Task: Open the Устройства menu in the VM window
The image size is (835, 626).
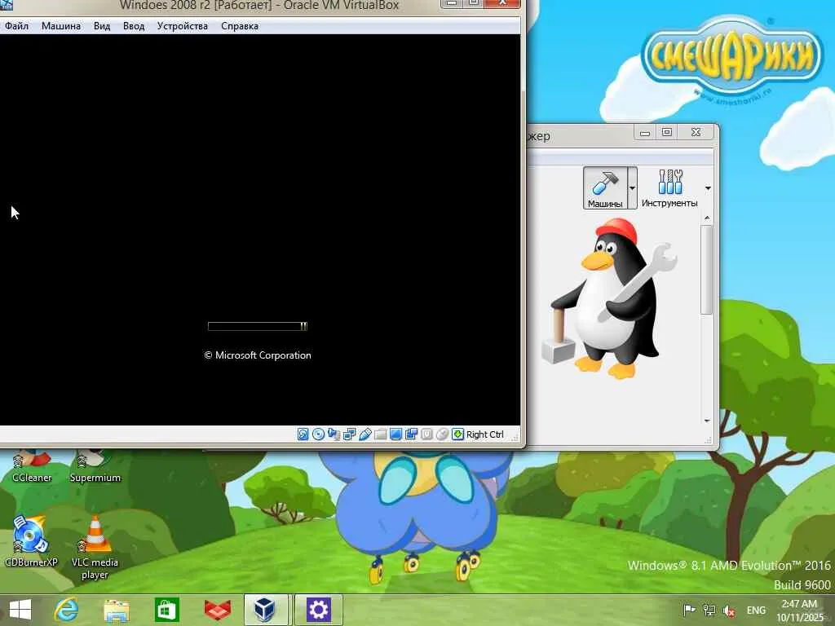Action: [x=182, y=26]
